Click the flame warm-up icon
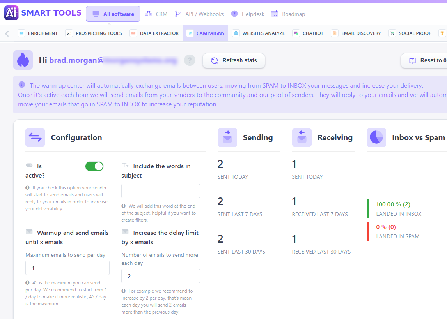Viewport: 447px width, 319px height. coord(23,60)
